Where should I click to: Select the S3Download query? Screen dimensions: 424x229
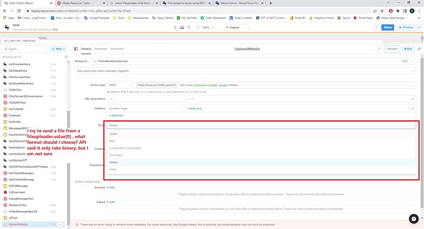pos(17,193)
